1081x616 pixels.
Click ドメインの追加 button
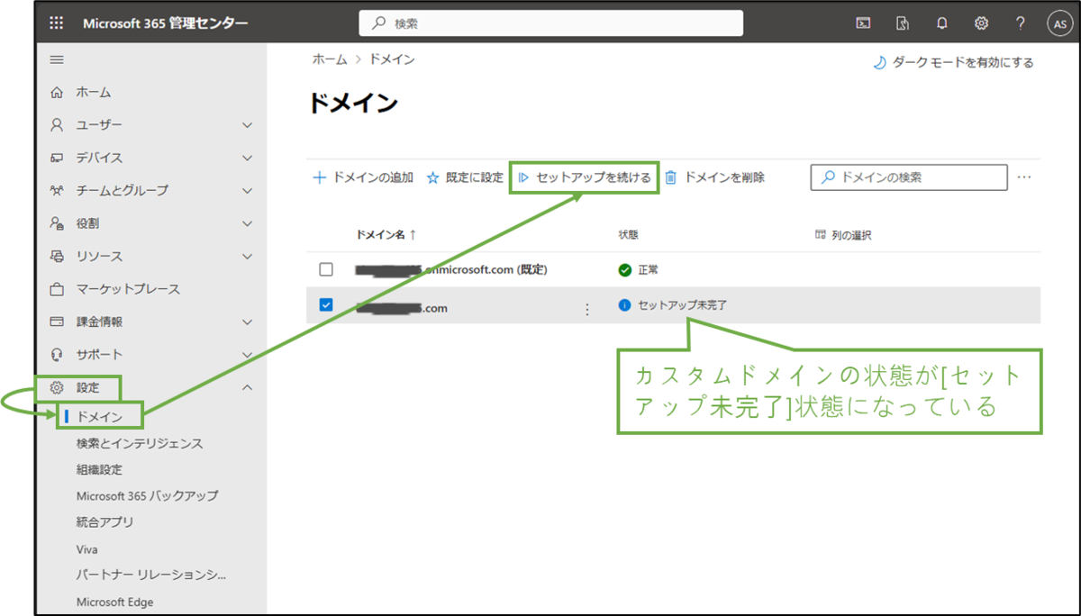[362, 177]
